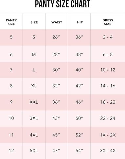
Task: Click the HIP column header
Action: pos(80,22)
